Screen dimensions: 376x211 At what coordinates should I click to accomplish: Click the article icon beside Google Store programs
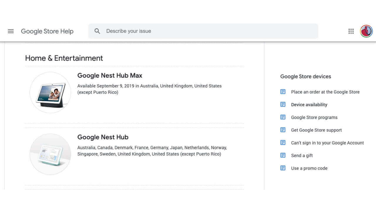pyautogui.click(x=283, y=117)
